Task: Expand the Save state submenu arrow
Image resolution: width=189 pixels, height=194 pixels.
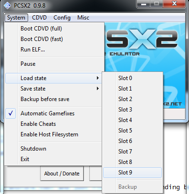Action: pos(98,89)
